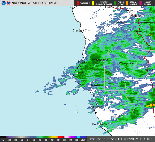
Task: Click the Redding city label
Action: click(148, 70)
